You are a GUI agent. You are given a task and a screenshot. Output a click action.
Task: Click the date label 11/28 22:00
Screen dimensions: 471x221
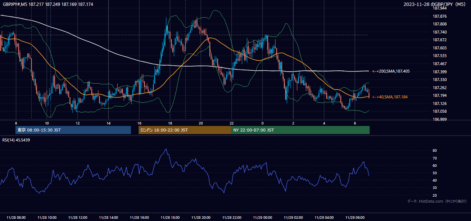(x=231, y=218)
